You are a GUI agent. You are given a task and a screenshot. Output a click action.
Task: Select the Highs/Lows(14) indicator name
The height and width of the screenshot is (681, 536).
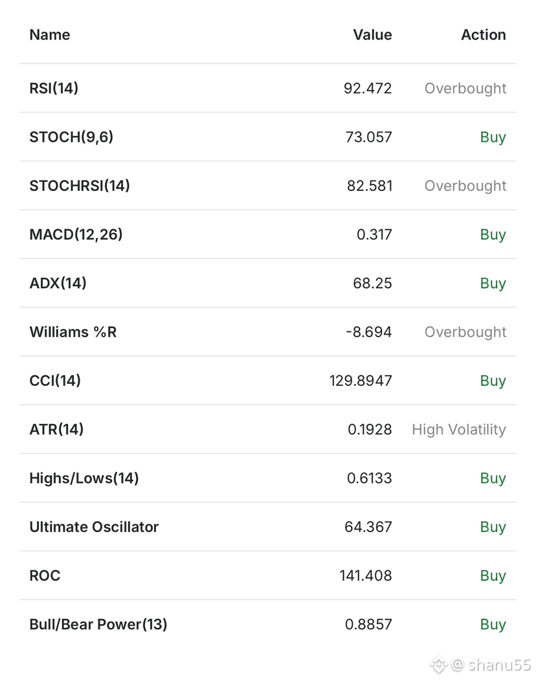84,478
